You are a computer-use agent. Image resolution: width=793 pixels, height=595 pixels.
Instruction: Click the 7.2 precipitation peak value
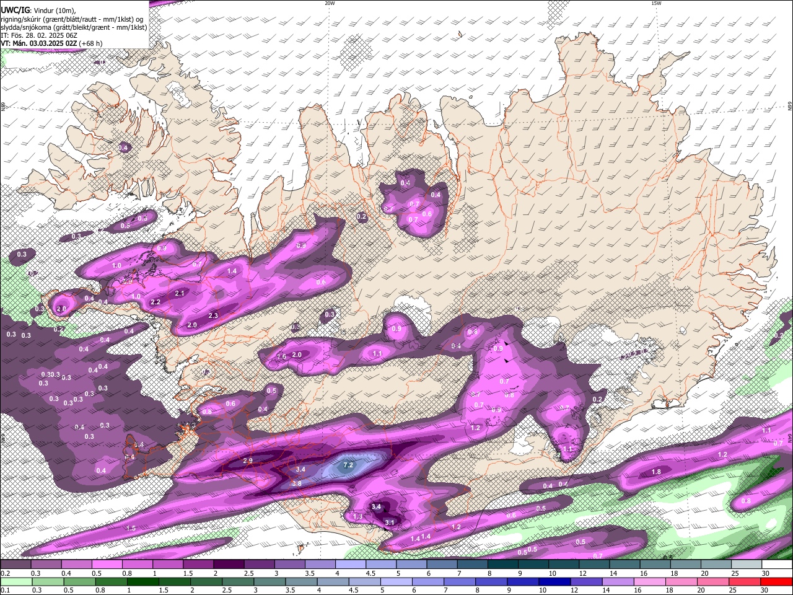coord(348,465)
